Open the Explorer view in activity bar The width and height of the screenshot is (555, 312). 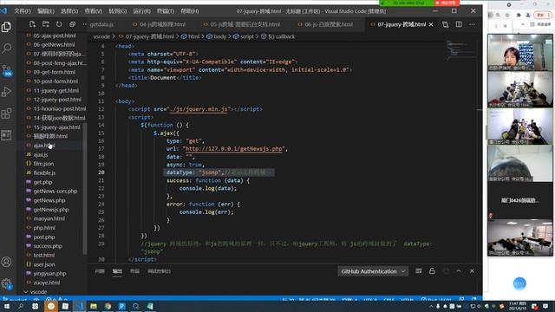(6, 27)
